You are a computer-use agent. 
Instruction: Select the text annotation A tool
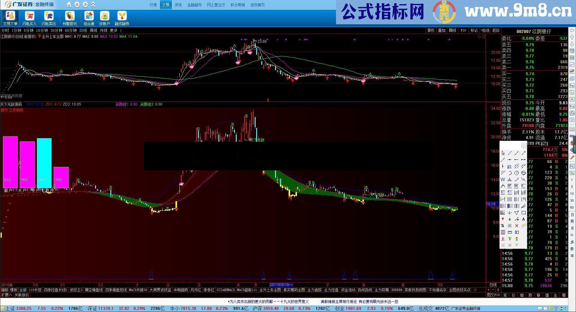[523, 219]
